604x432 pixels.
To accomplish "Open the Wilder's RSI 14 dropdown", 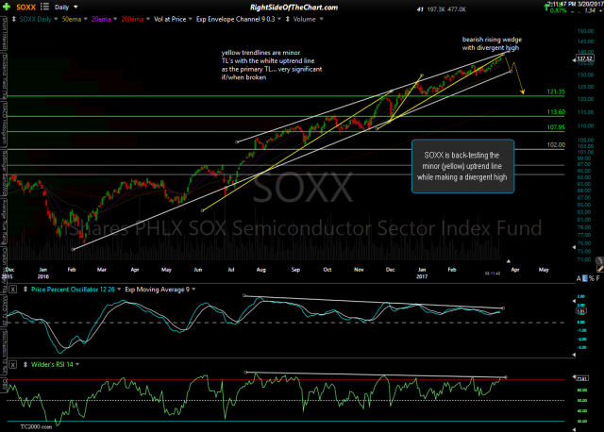I will coord(77,364).
